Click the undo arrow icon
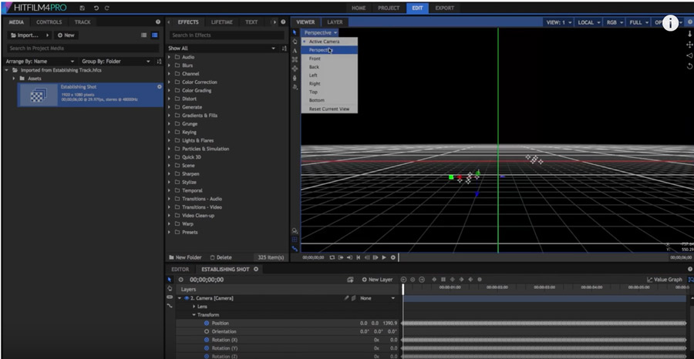 click(95, 8)
